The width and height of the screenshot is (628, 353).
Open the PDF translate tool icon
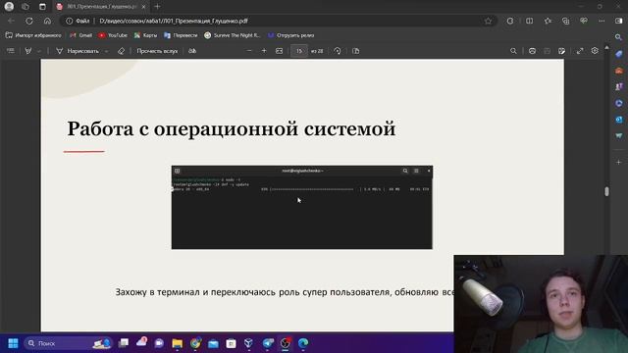(x=192, y=51)
